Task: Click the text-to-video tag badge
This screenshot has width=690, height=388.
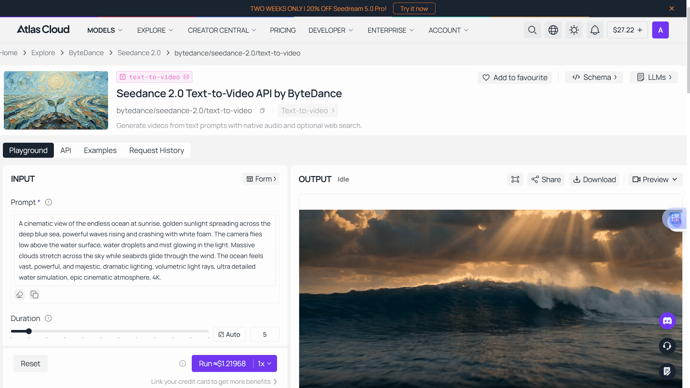Action: pos(154,77)
